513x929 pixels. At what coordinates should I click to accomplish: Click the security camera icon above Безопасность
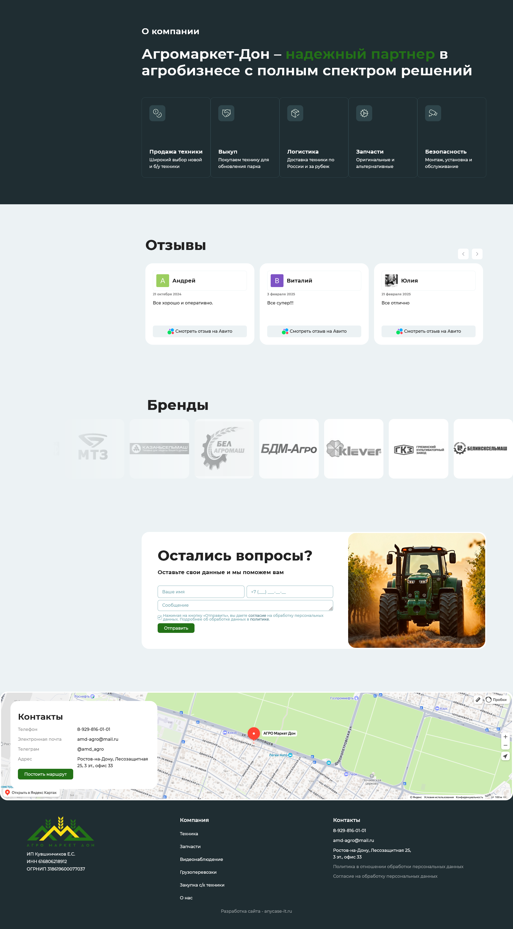pyautogui.click(x=433, y=113)
